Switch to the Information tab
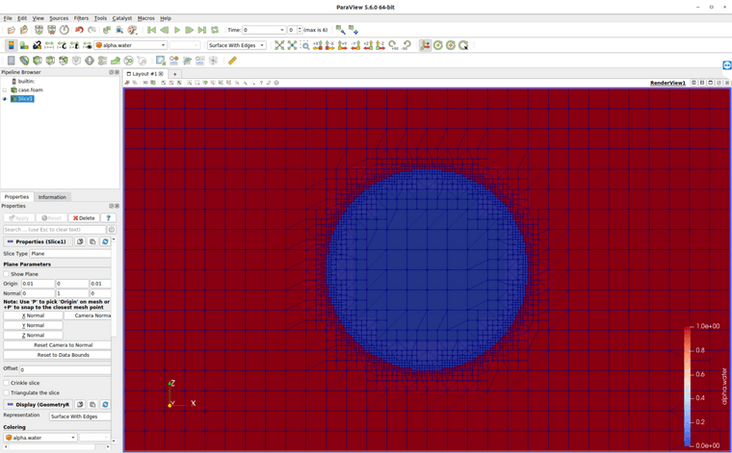This screenshot has width=732, height=453. tap(52, 197)
